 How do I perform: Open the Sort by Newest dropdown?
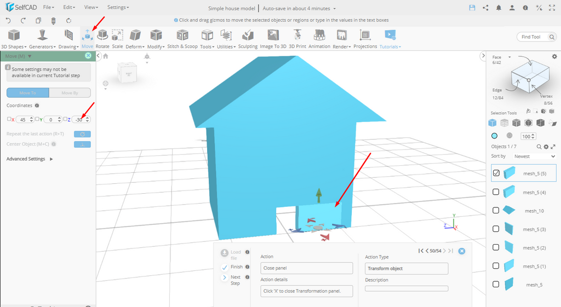[x=535, y=157]
